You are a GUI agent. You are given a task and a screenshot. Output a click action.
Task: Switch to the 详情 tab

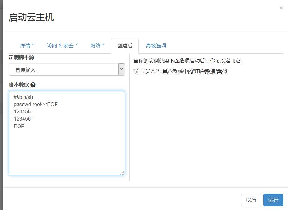point(26,46)
